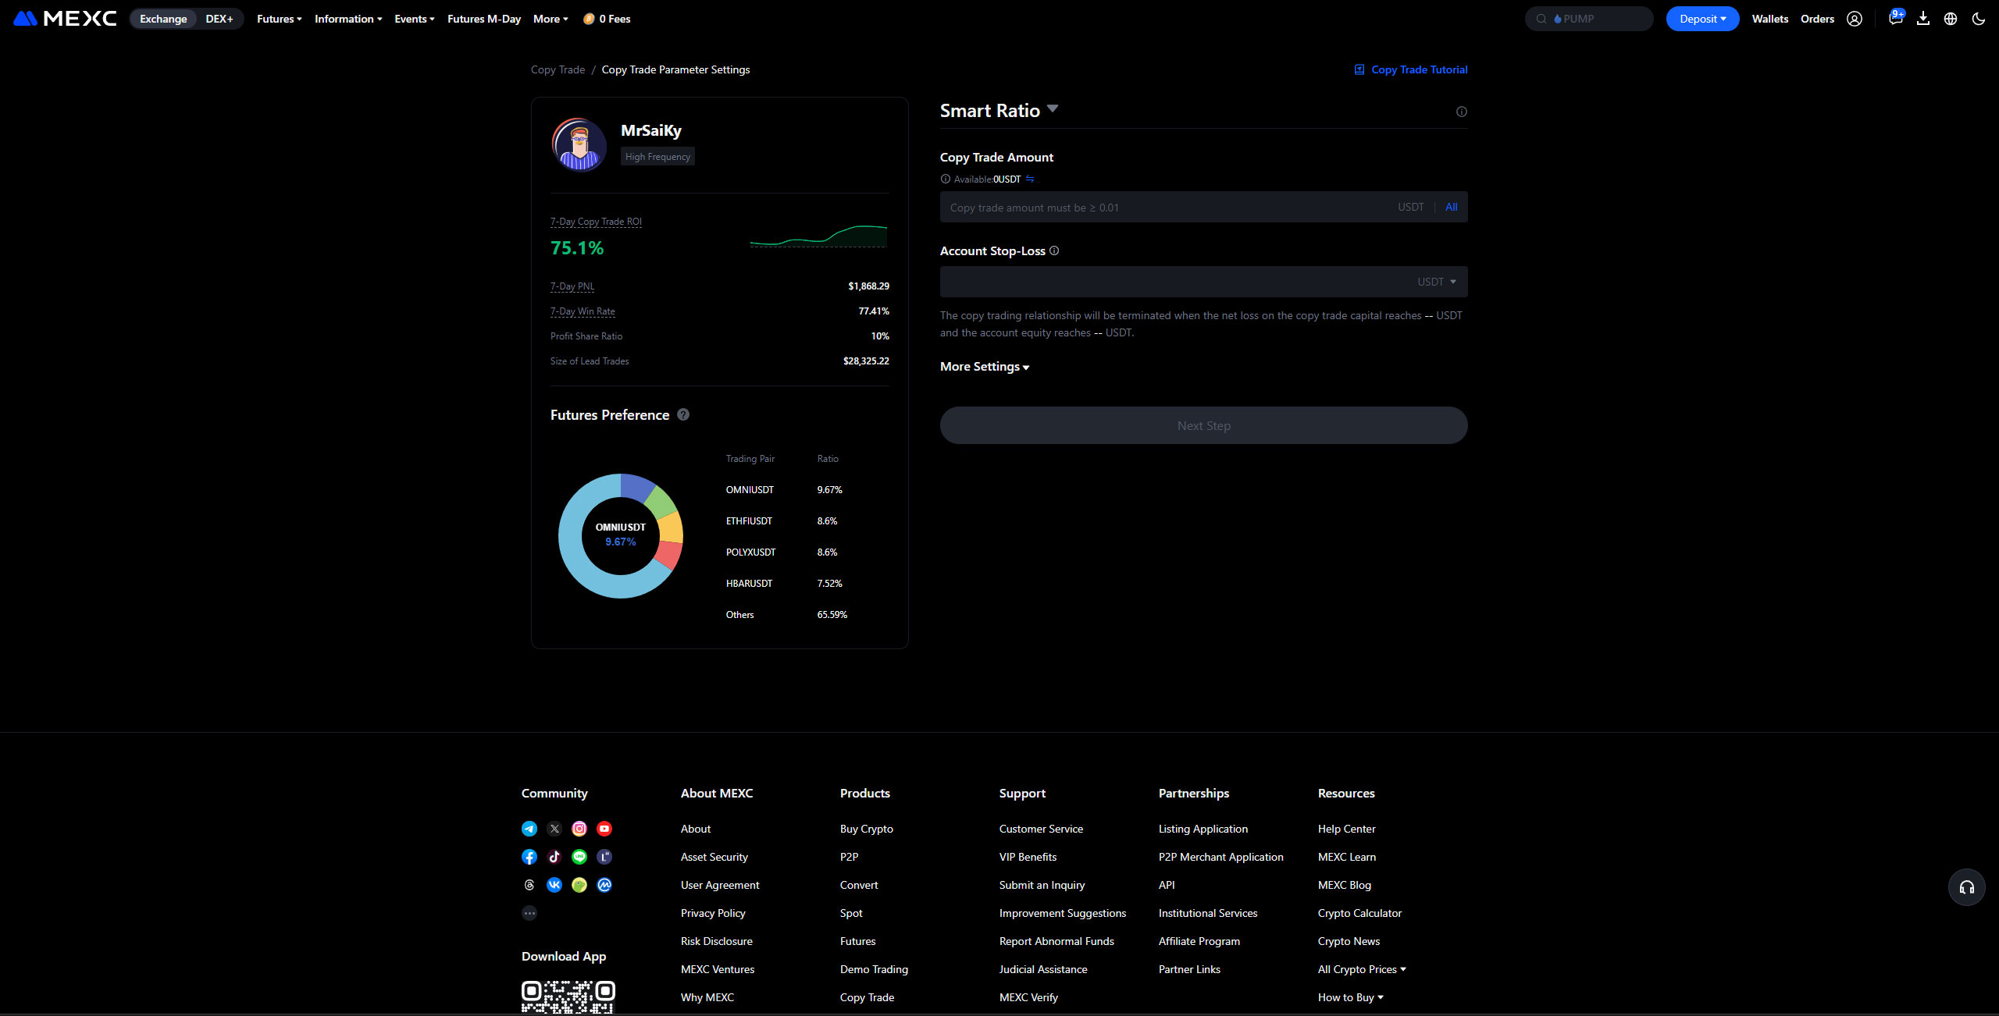Expand the Smart Ratio mode dropdown
Viewport: 1999px width, 1016px height.
pyautogui.click(x=1053, y=109)
